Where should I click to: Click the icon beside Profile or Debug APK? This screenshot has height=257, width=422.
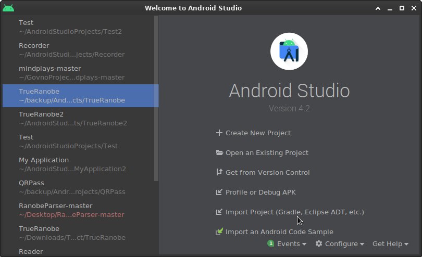coord(219,192)
